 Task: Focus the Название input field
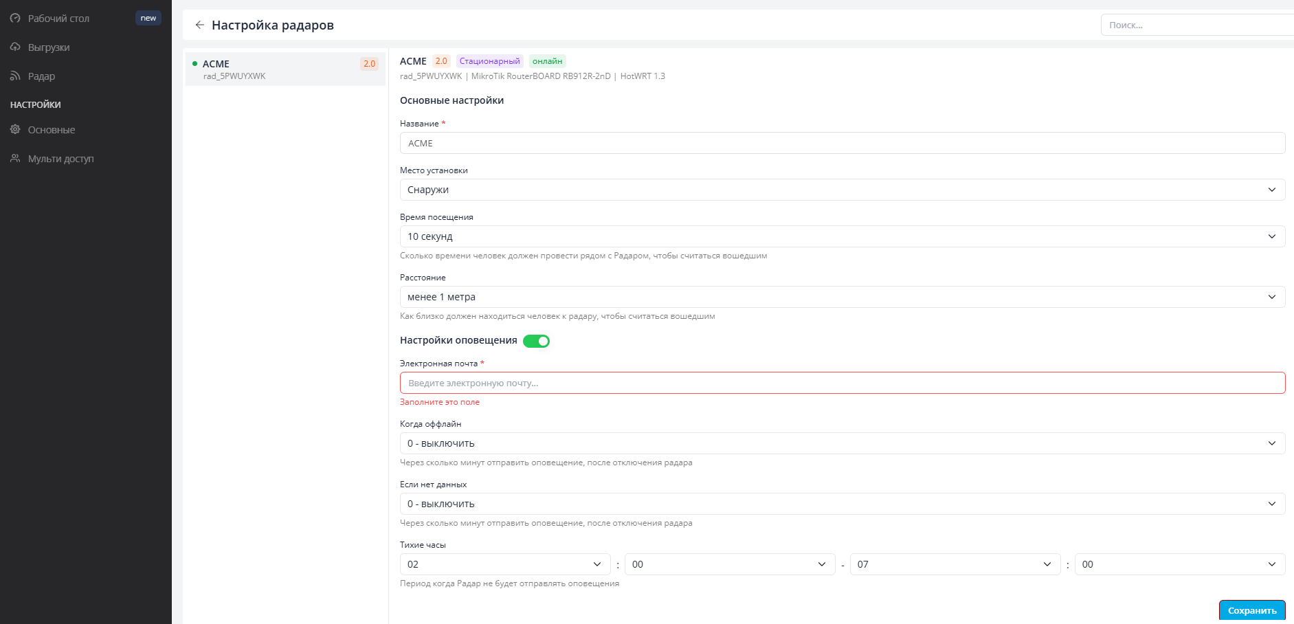(843, 143)
